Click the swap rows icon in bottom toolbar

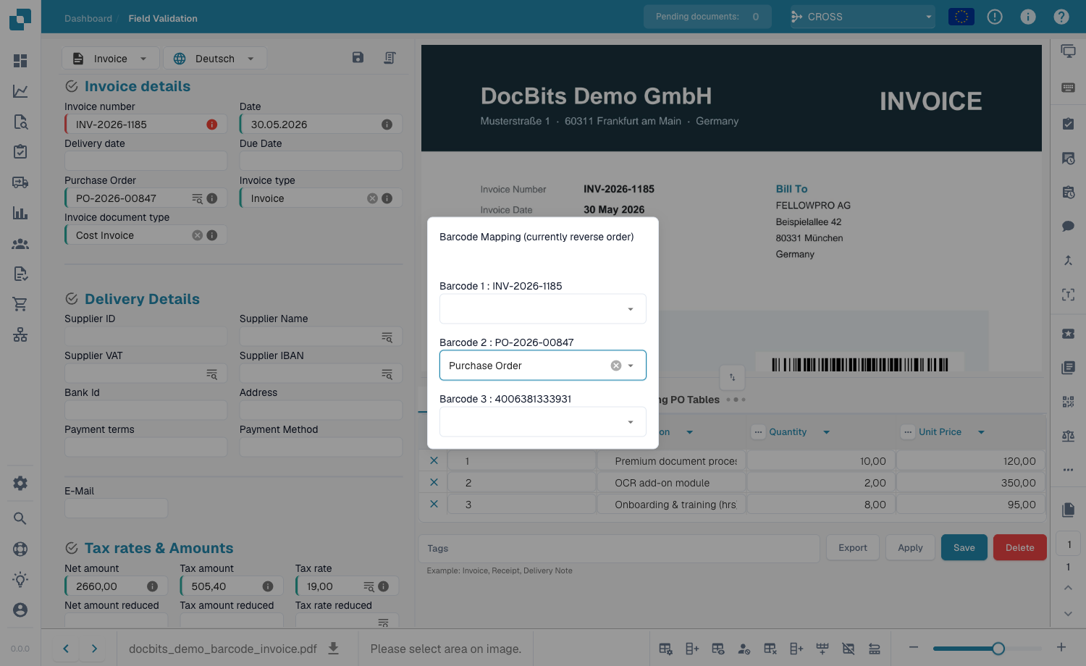[x=875, y=649]
